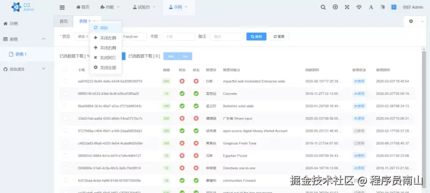Check the row c4833a83-66a0 checkbox
Image resolution: width=430 pixels, height=193 pixels.
point(65,143)
